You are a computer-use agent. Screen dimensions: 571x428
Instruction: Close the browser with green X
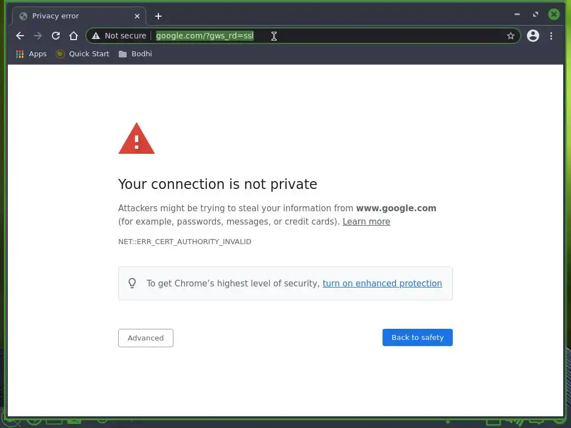point(554,14)
